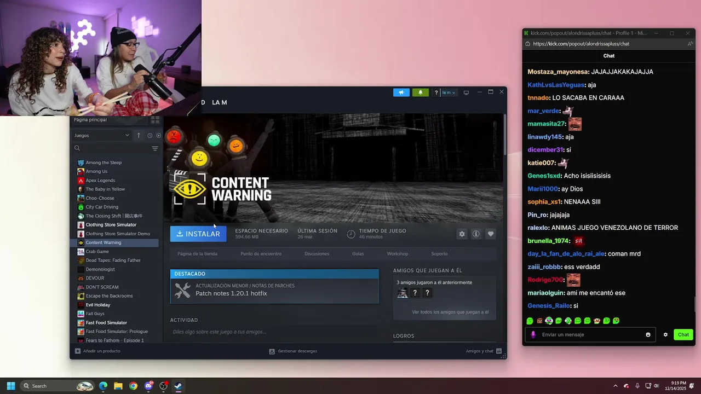The image size is (701, 394).
Task: Click Ver todos los amigos que juegan
Action: [450, 312]
